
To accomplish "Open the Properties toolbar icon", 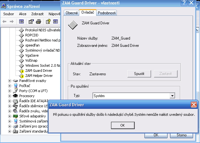I will [31, 22].
